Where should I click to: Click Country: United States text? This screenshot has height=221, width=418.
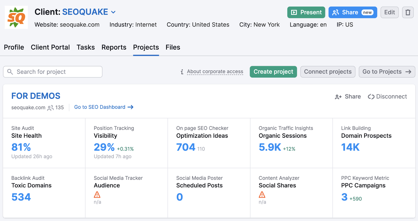point(198,25)
